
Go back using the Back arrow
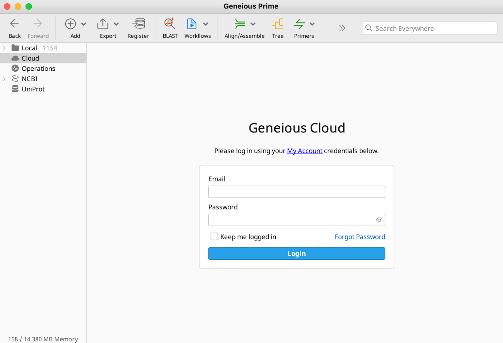(x=15, y=24)
